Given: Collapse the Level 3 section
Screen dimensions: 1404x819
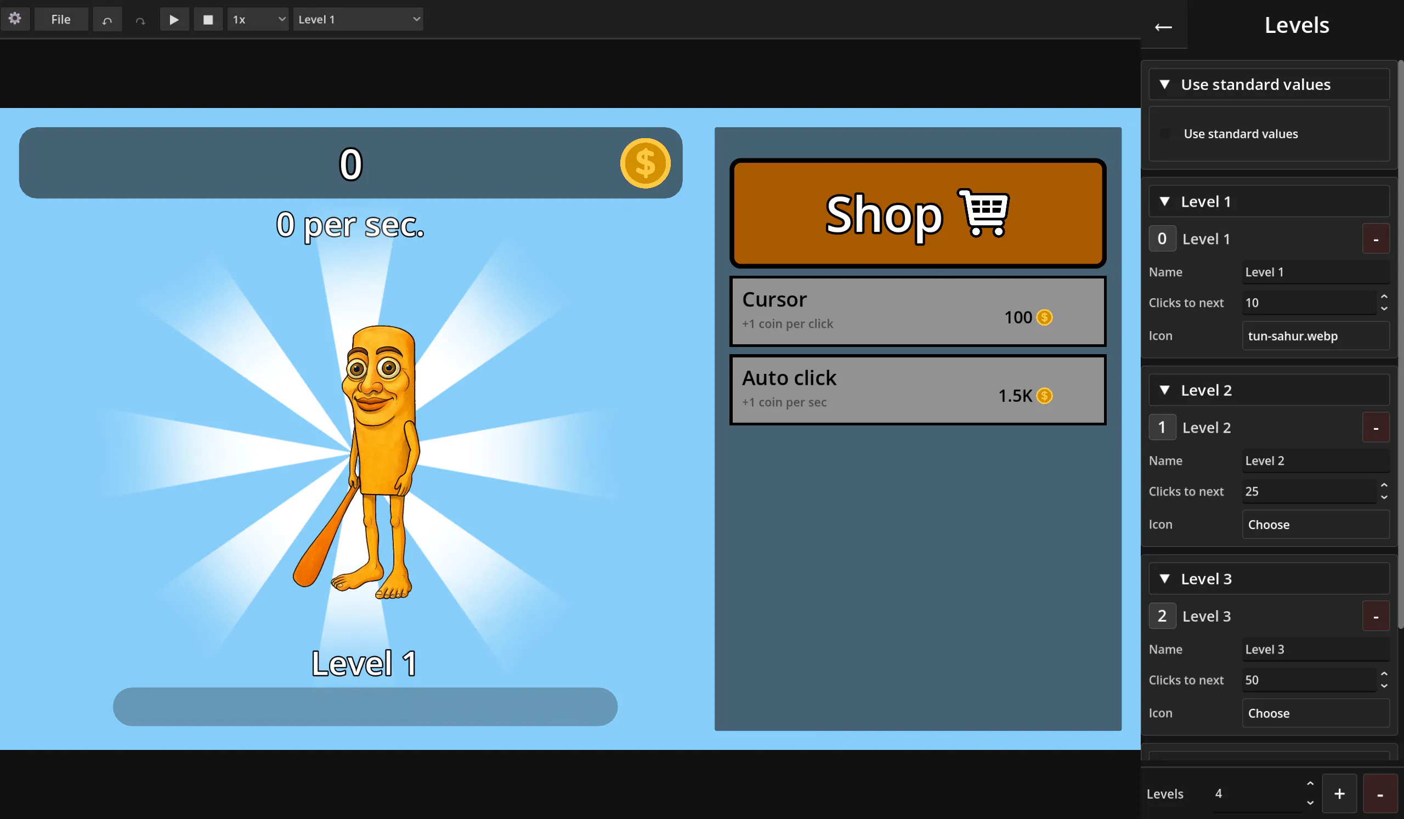Looking at the screenshot, I should tap(1269, 578).
